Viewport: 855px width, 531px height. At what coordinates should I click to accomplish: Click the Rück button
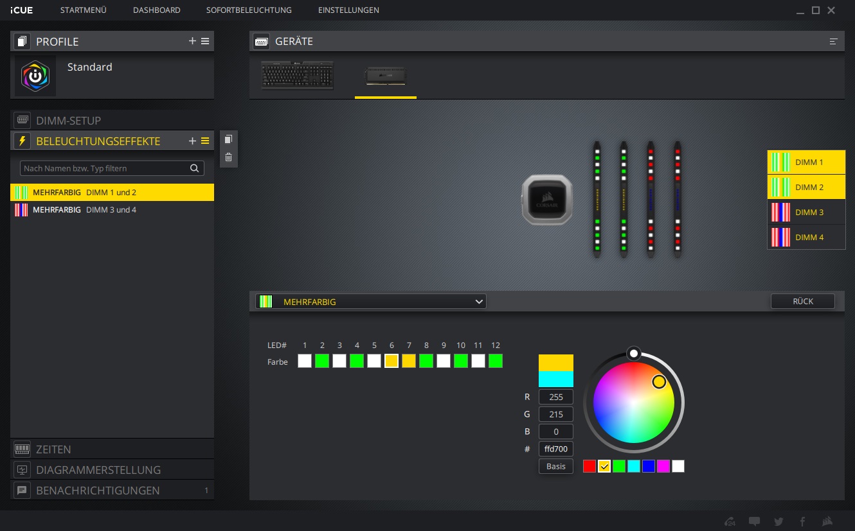802,301
